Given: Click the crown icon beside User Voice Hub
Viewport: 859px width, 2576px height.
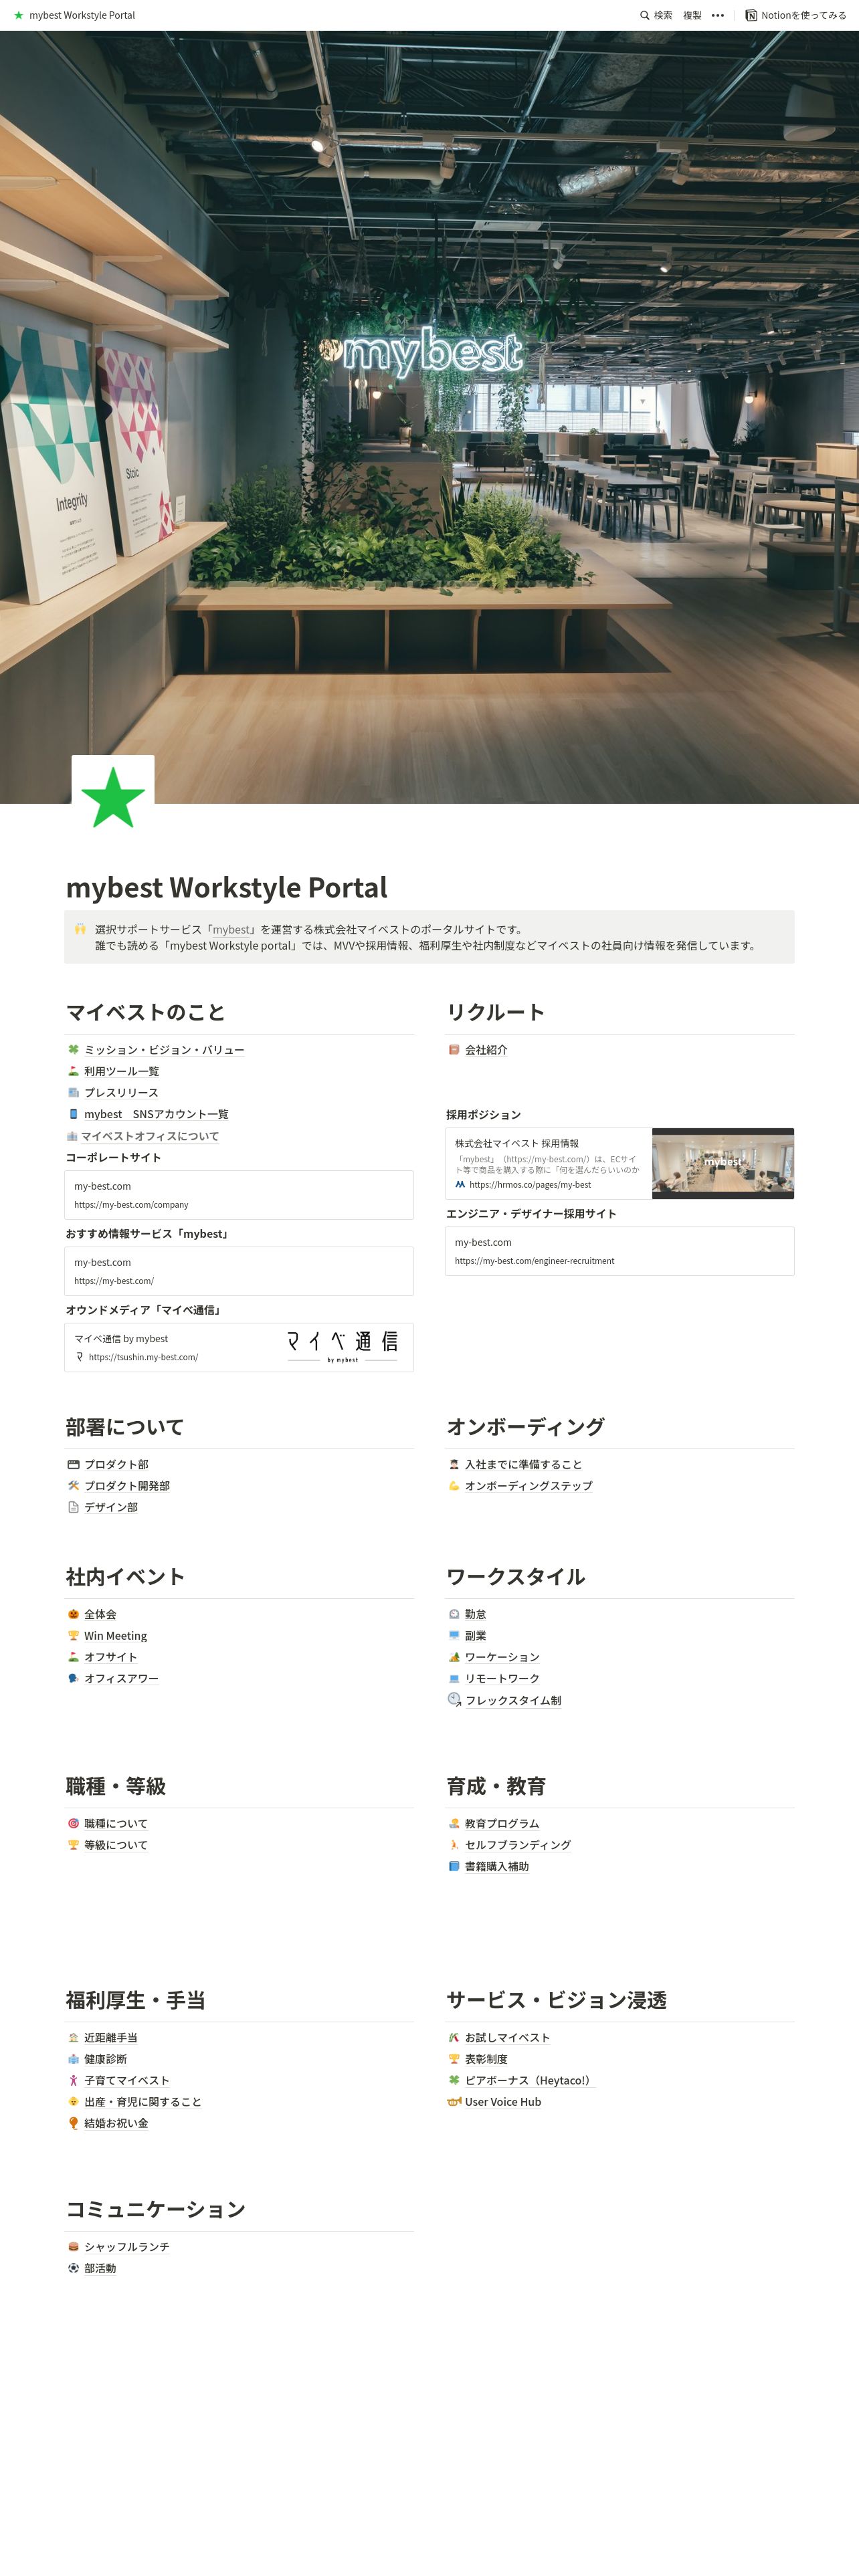Looking at the screenshot, I should click(454, 2101).
